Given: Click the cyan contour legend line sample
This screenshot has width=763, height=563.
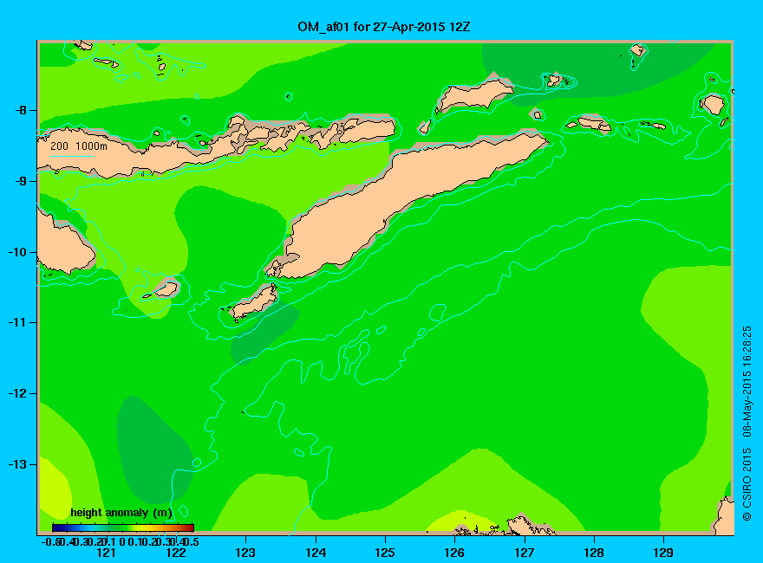Looking at the screenshot, I should pos(71,157).
